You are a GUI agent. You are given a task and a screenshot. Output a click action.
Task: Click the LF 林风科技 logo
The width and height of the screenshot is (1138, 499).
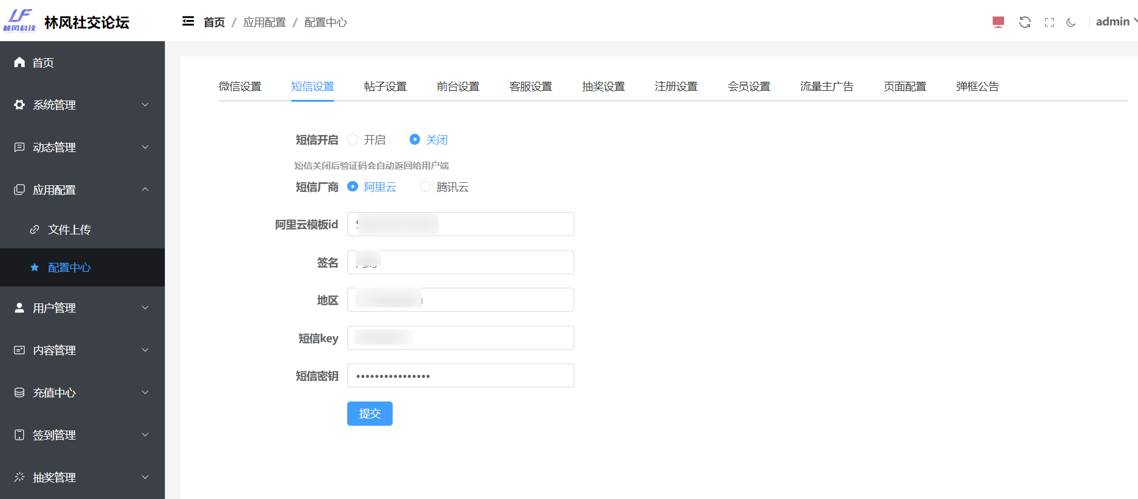tap(19, 20)
